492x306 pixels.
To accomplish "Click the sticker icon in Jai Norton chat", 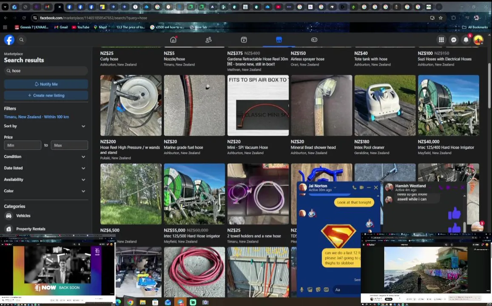I will tap(318, 290).
